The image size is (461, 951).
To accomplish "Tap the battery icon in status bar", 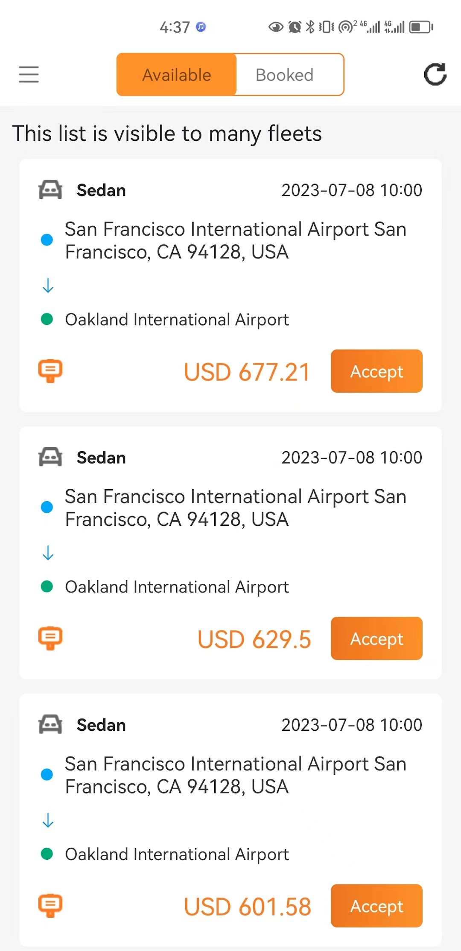I will pyautogui.click(x=421, y=27).
